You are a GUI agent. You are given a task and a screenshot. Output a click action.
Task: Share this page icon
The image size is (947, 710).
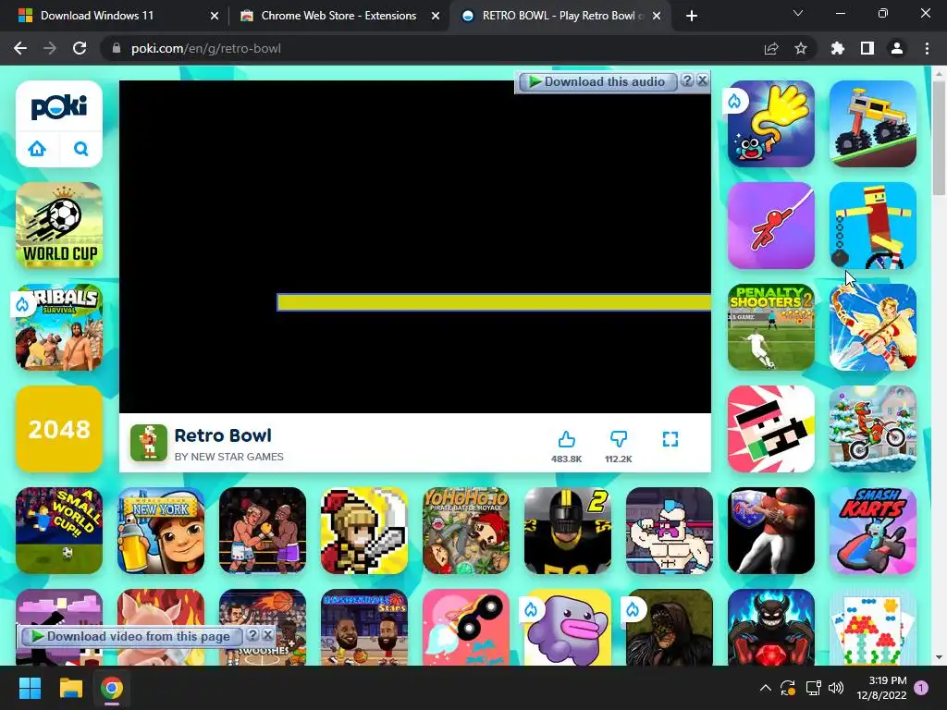771,48
